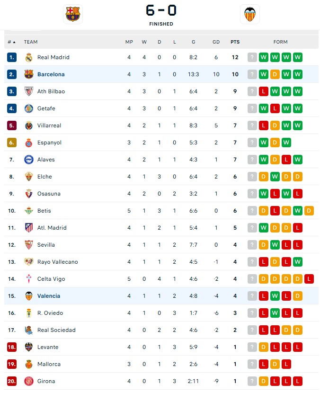Click the Villarreal club badge
Image resolution: width=320 pixels, height=393 pixels.
tap(29, 125)
